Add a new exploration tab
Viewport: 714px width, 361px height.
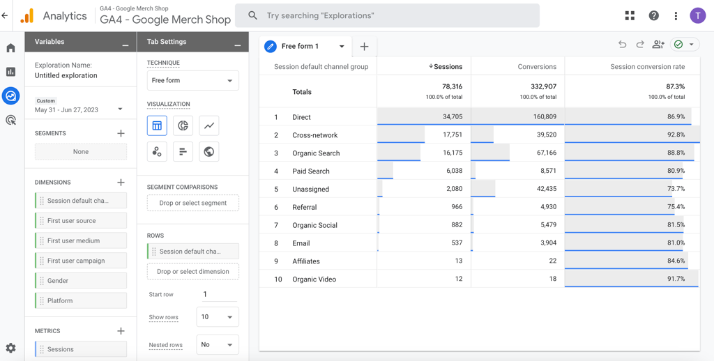tap(364, 47)
